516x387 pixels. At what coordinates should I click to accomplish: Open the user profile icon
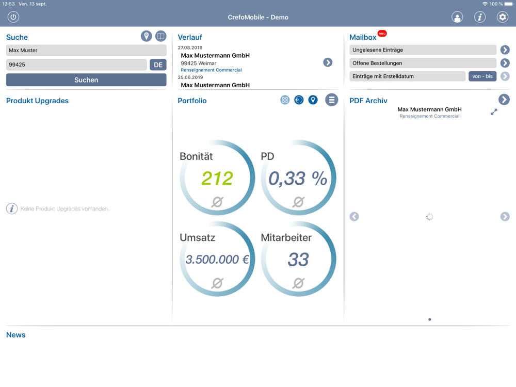pos(457,17)
